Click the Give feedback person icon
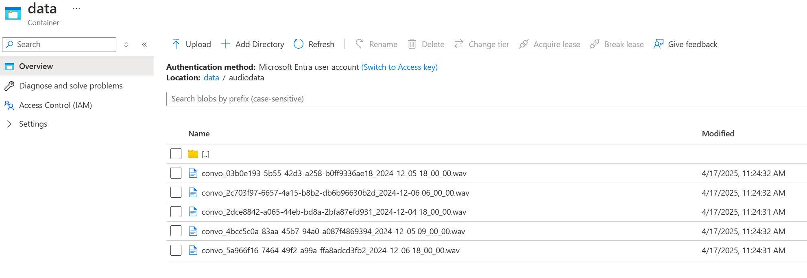807x278 pixels. click(659, 44)
